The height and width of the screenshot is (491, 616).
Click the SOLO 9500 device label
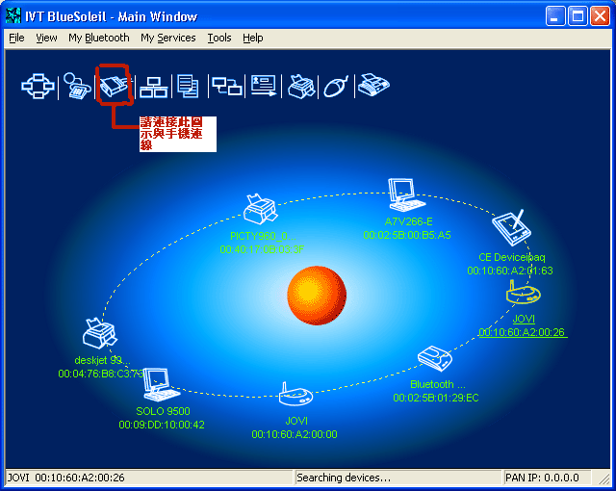163,411
